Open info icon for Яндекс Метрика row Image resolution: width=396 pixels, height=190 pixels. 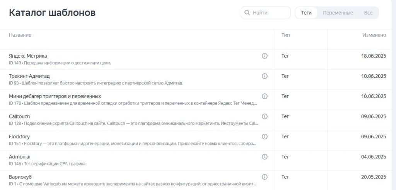(x=265, y=56)
